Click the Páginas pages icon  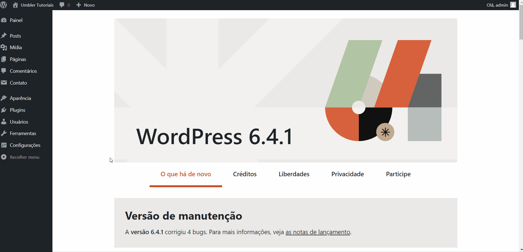coord(4,59)
